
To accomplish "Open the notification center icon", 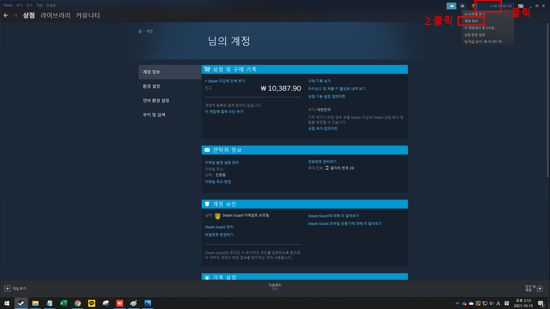I will click(x=541, y=303).
